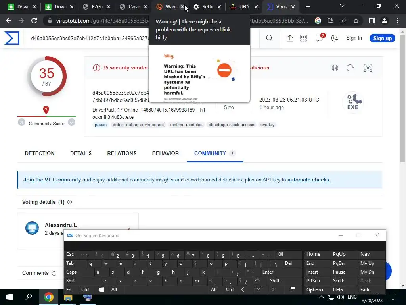Toggle left Shift key on On-Screen Keyboard
Screen dimensions: 406x305
tap(82, 281)
